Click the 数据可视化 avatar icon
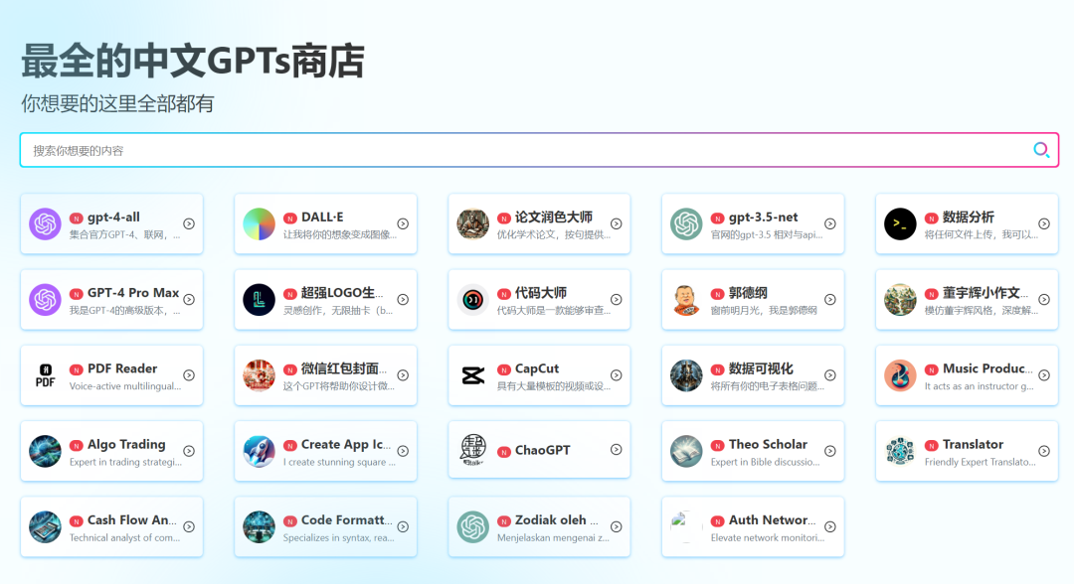The height and width of the screenshot is (584, 1074). (x=686, y=375)
